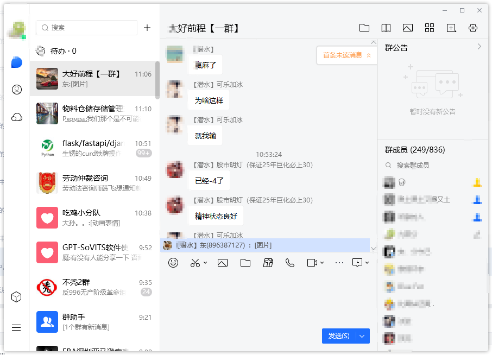
Task: Open group settings gear icon
Action: (473, 28)
